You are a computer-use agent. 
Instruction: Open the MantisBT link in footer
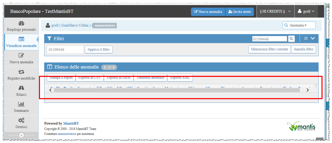[71, 123]
